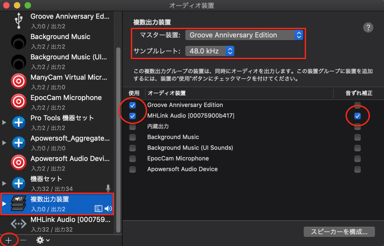The height and width of the screenshot is (246, 384).
Task: Click the device list vertical scrollbar
Action: tap(118, 140)
